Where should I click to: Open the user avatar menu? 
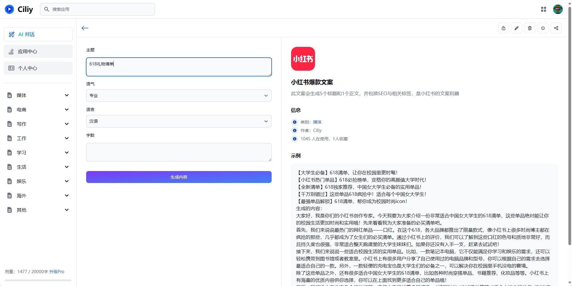click(x=558, y=9)
